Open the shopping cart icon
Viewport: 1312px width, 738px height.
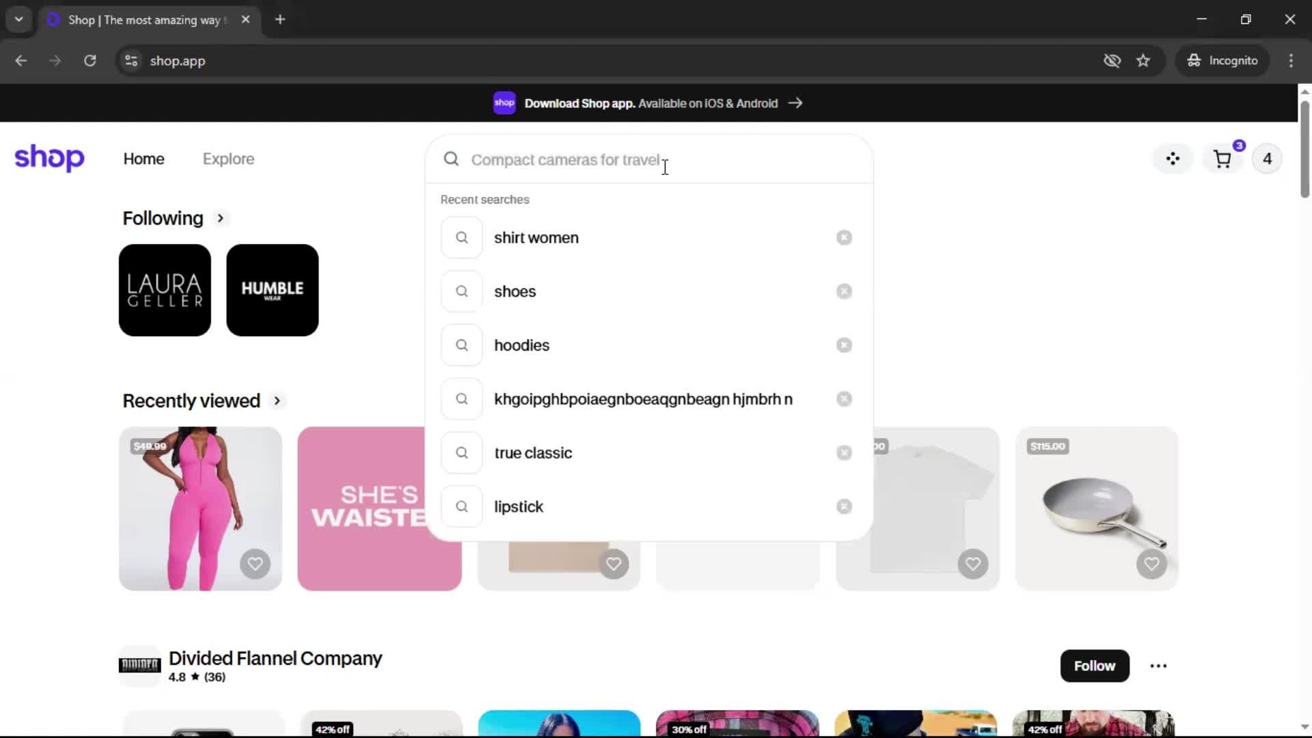pyautogui.click(x=1222, y=159)
